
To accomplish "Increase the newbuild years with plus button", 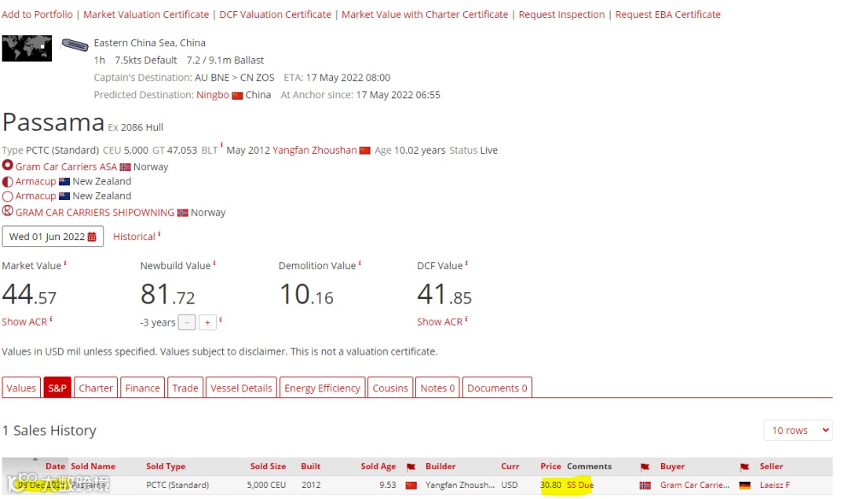I will pos(207,322).
